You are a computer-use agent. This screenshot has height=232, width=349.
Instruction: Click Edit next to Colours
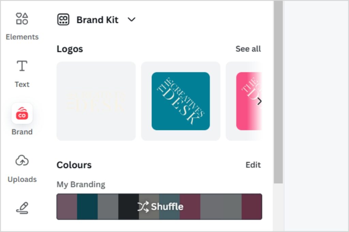click(x=253, y=165)
